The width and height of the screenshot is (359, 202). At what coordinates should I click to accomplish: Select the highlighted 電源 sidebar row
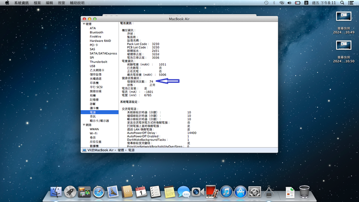pos(100,112)
